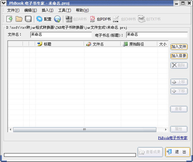Click the 创CHM书 toolbar icon
The width and height of the screenshot is (193, 162).
click(x=124, y=19)
